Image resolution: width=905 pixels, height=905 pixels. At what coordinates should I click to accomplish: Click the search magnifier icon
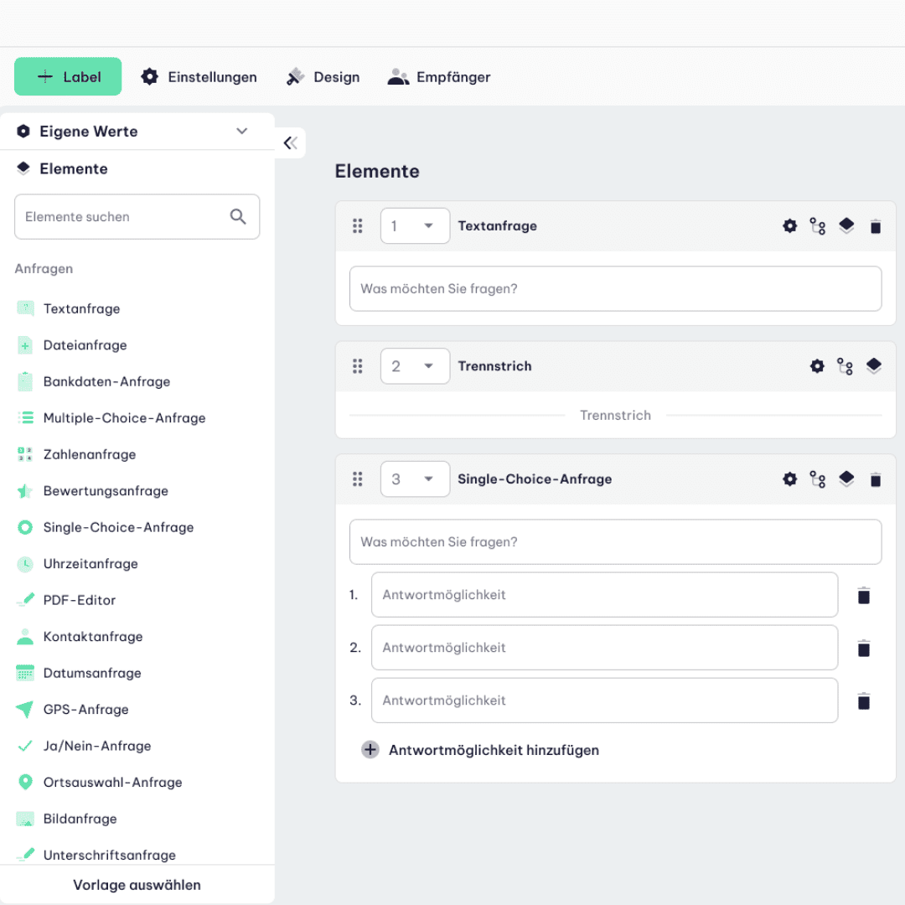[x=238, y=216]
